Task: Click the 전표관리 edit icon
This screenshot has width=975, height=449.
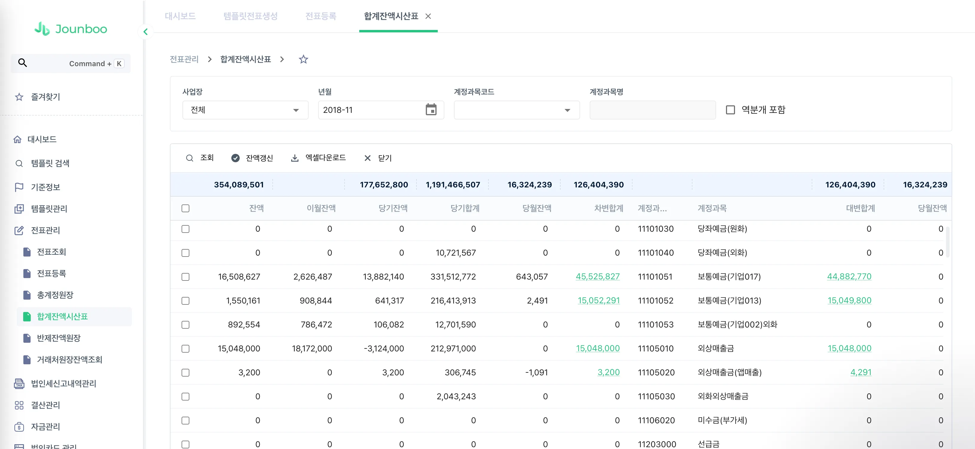Action: click(x=19, y=230)
